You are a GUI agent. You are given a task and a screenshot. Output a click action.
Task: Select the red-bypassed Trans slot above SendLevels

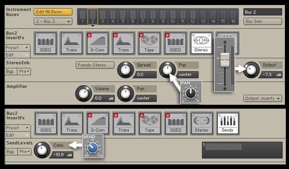coord(124,123)
